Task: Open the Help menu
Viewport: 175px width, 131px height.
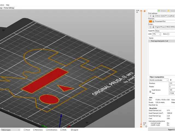Action: pos(8,5)
